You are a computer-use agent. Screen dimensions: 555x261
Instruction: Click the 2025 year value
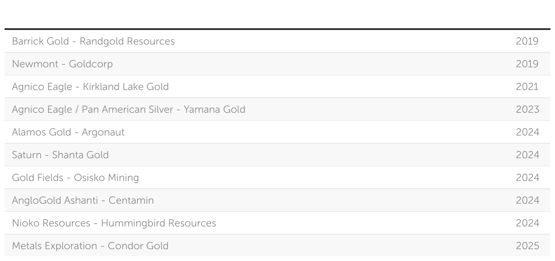click(x=527, y=246)
